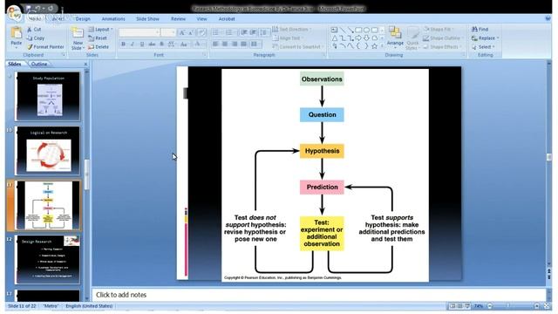
Task: Expand the Shapes gallery More arrow
Action: (382, 46)
